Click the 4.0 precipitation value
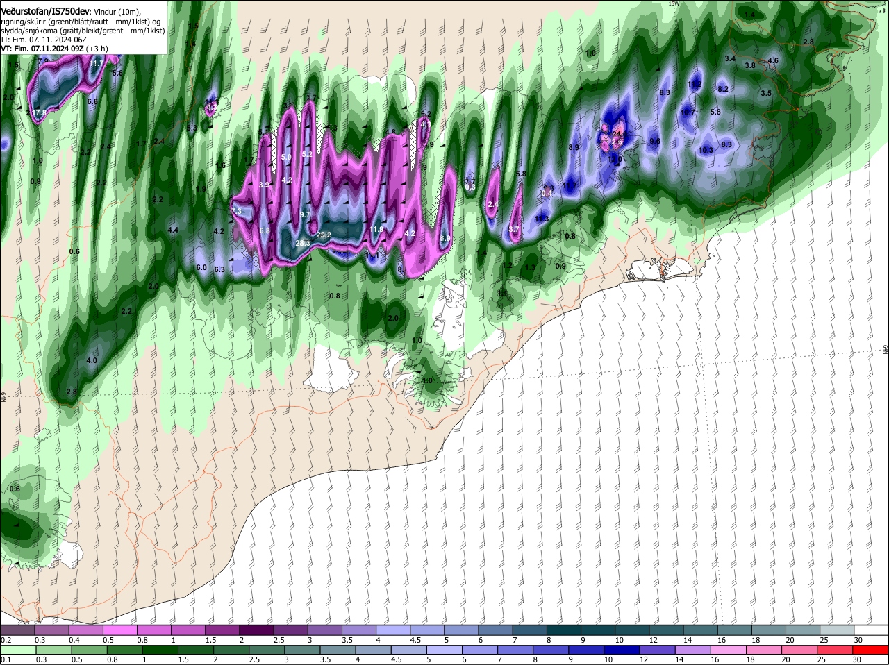 (92, 361)
